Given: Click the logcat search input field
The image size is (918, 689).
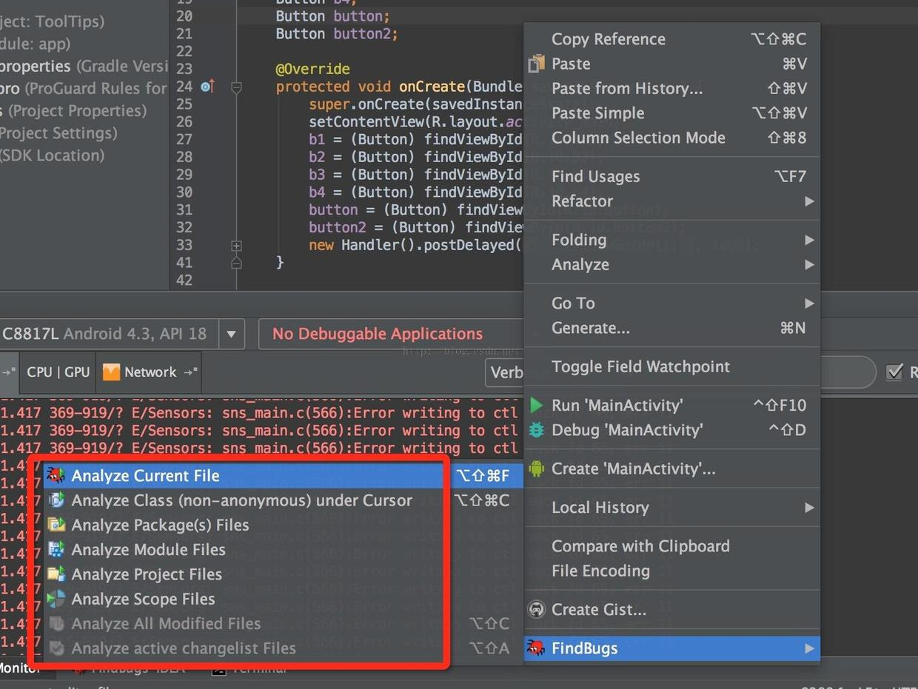Looking at the screenshot, I should tap(847, 372).
